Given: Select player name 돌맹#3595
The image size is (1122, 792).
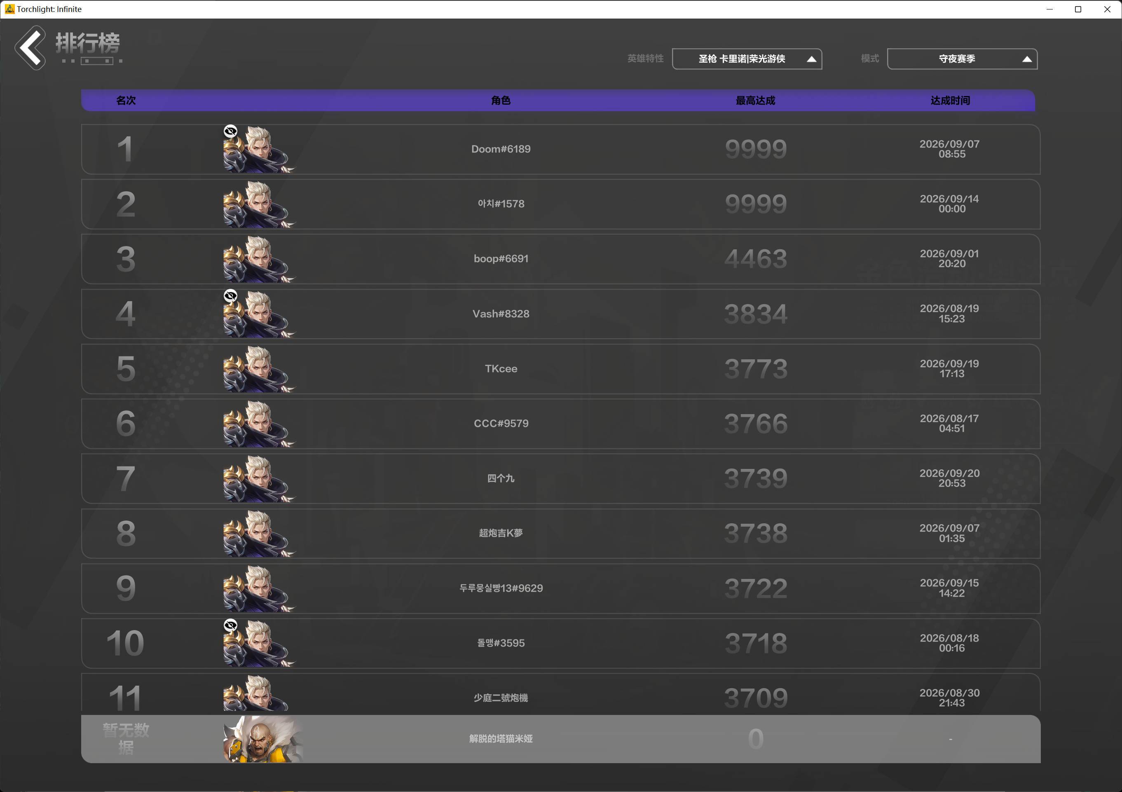Looking at the screenshot, I should pos(501,643).
